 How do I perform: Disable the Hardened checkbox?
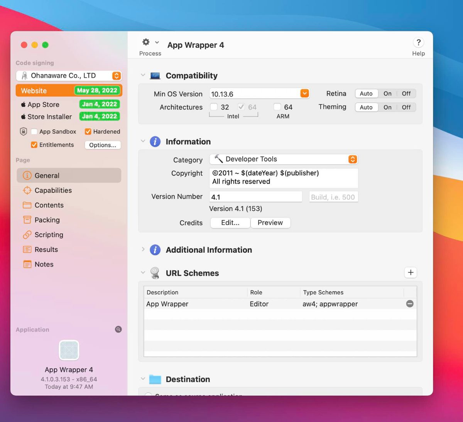pyautogui.click(x=88, y=132)
